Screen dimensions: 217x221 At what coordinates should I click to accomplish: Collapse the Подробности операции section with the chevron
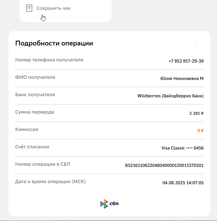[196, 43]
